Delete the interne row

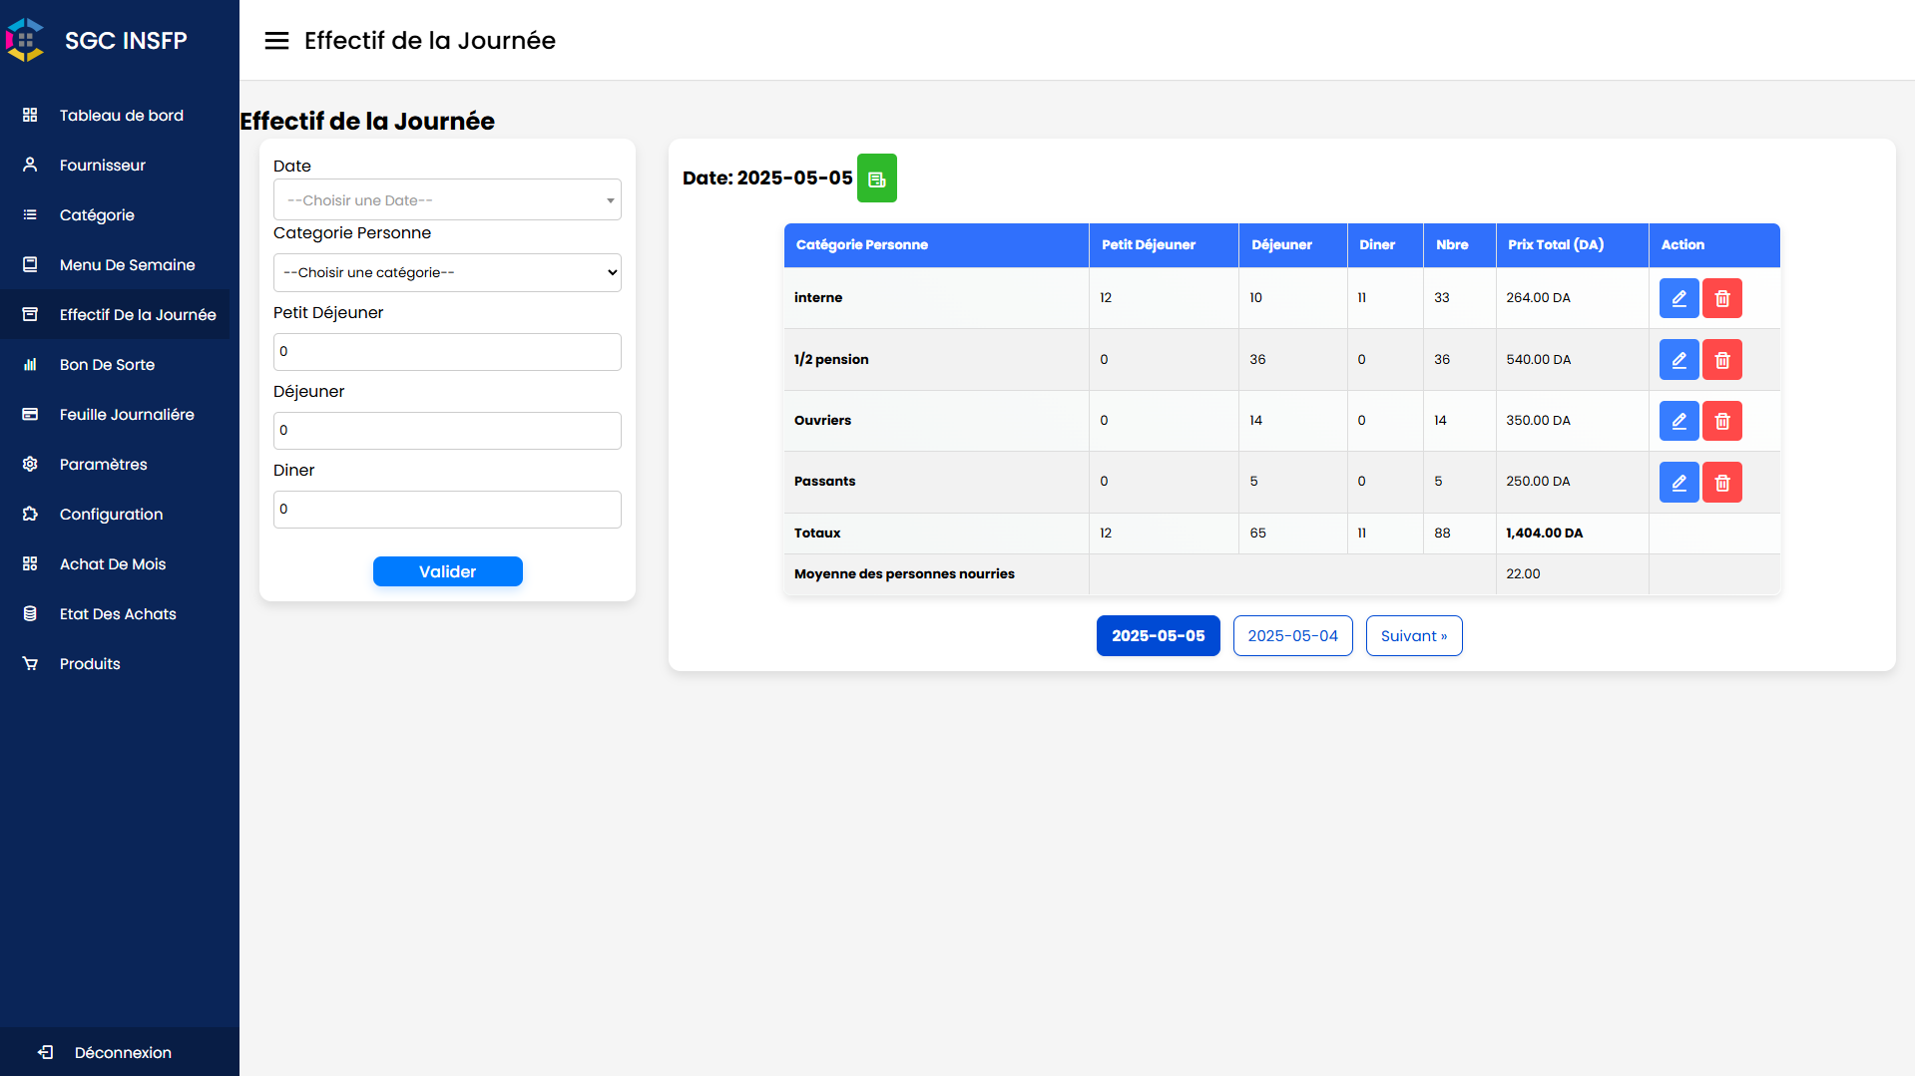click(1721, 298)
